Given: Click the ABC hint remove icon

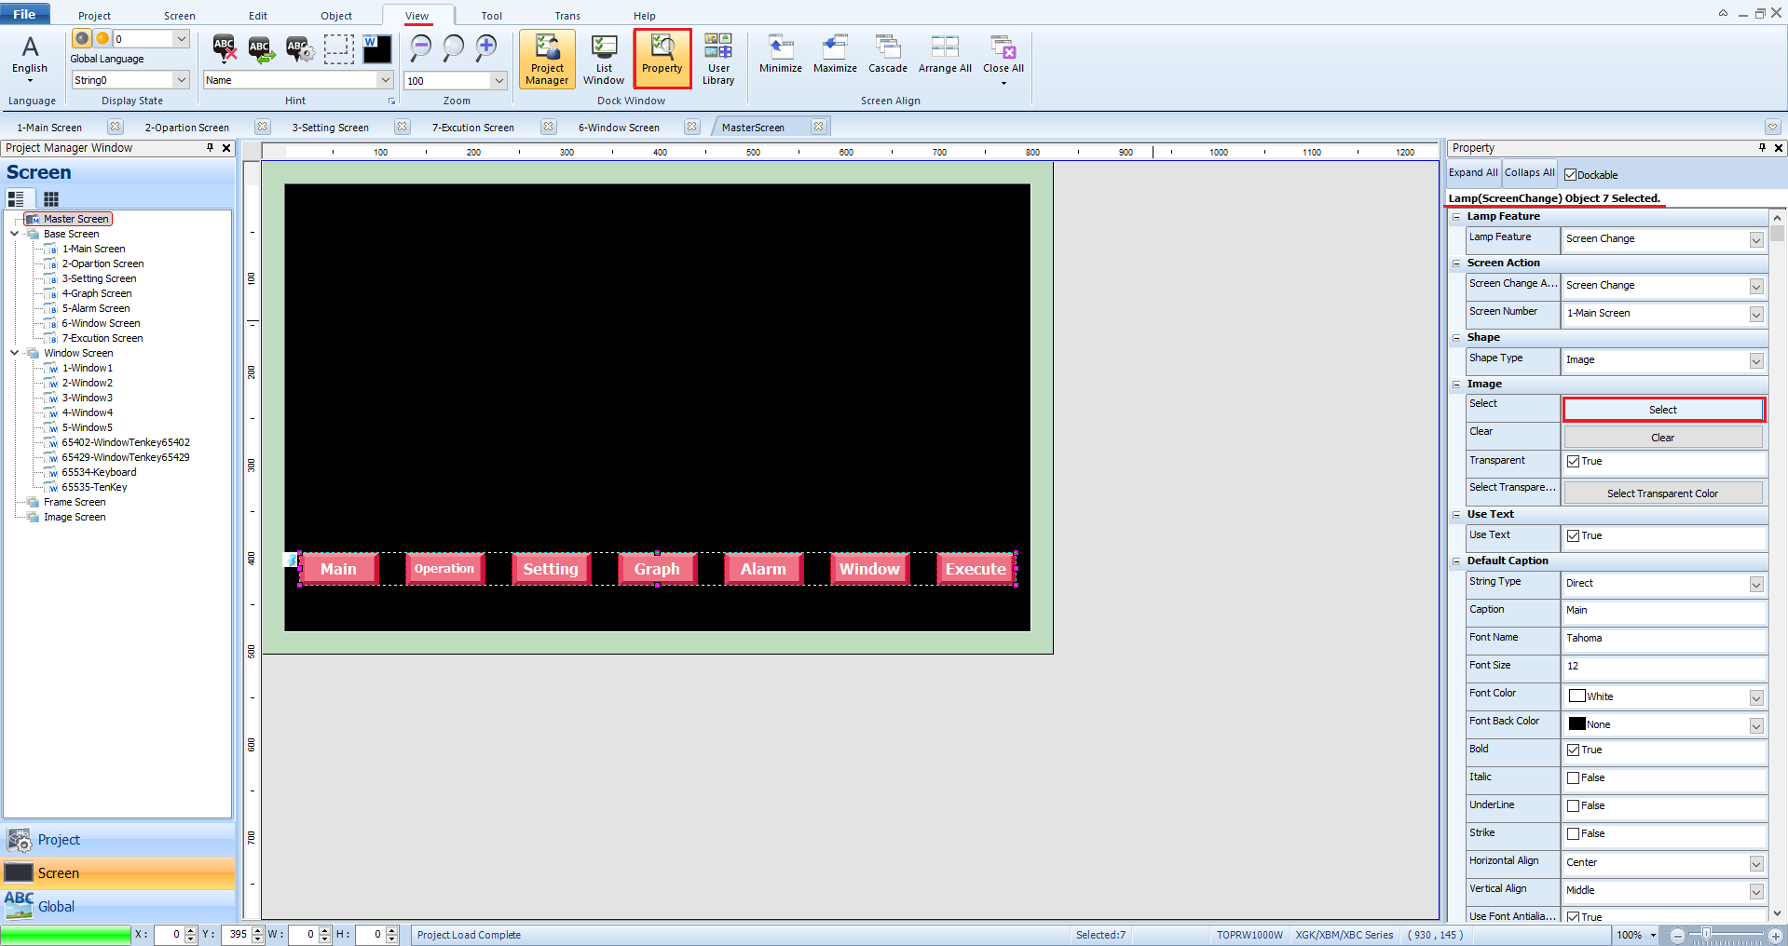Looking at the screenshot, I should [225, 47].
